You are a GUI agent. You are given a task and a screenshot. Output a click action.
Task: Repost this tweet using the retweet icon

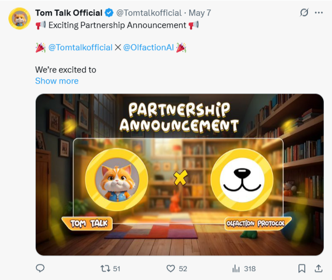point(105,269)
